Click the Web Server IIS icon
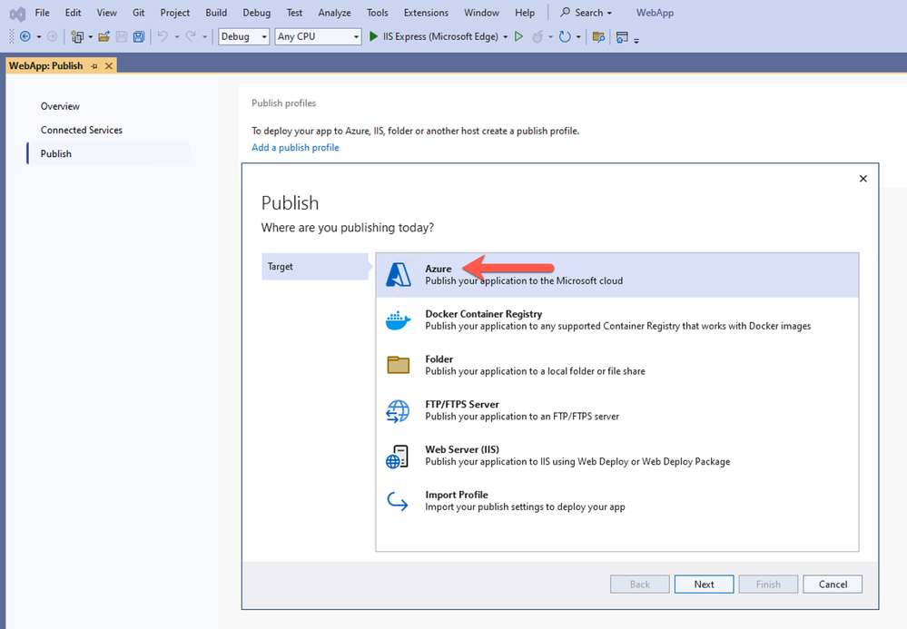907x629 pixels. pos(398,456)
